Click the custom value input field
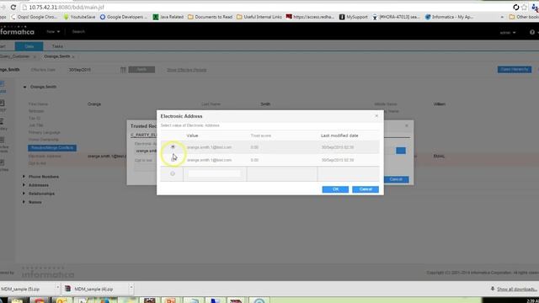This screenshot has height=303, width=539. 214,174
